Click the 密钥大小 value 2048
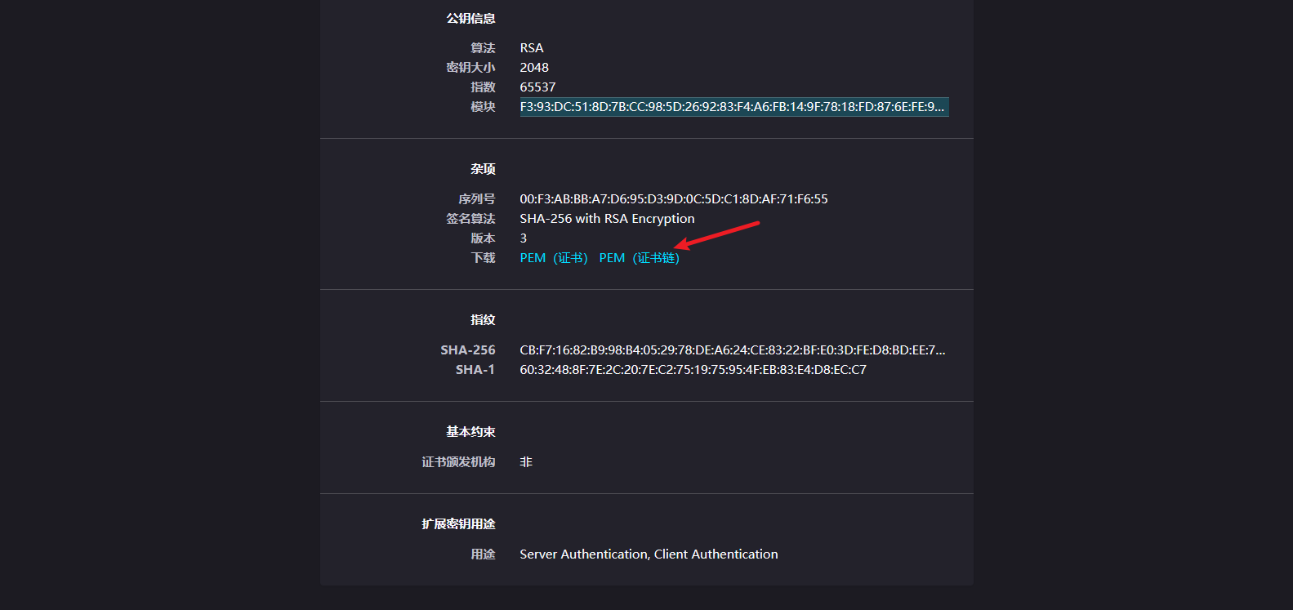Image resolution: width=1293 pixels, height=610 pixels. 534,68
